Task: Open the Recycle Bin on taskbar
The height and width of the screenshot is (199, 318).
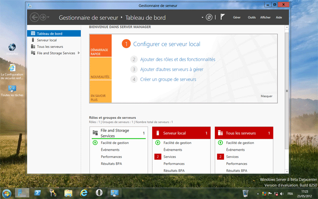Action: click(x=245, y=193)
